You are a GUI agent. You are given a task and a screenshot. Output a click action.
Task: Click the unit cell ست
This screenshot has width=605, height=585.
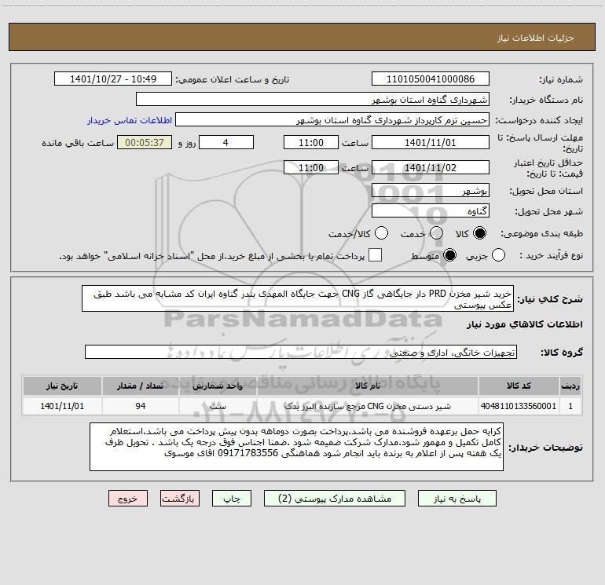pyautogui.click(x=218, y=406)
